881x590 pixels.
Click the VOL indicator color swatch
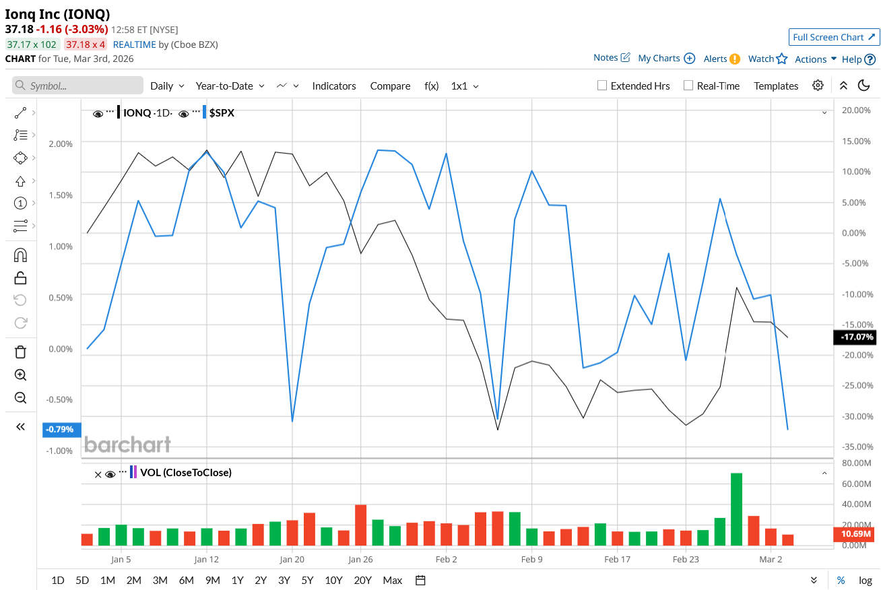[x=133, y=472]
